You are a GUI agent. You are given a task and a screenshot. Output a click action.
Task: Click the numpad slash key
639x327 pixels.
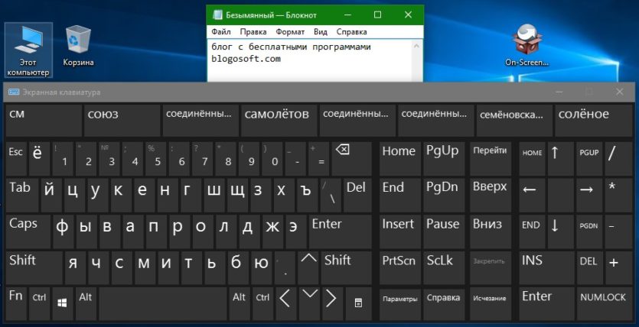(x=618, y=159)
